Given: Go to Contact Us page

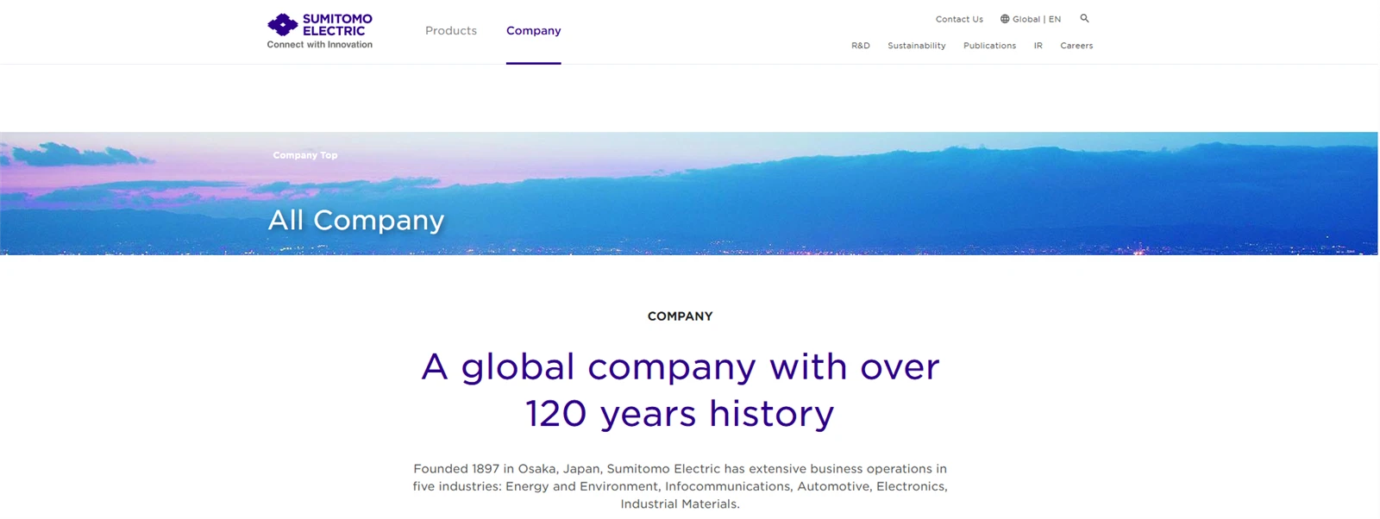Looking at the screenshot, I should [959, 19].
